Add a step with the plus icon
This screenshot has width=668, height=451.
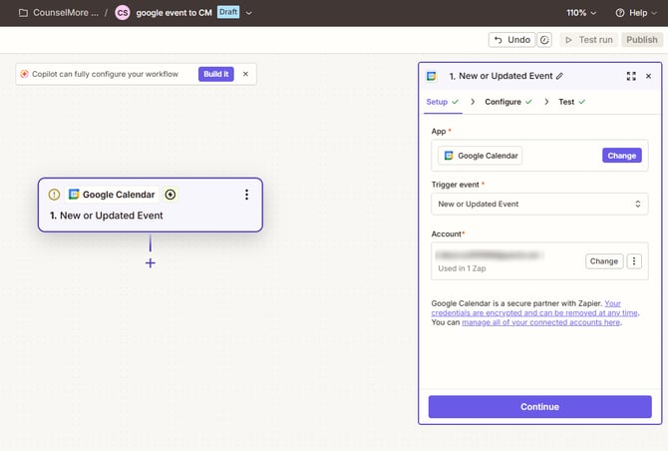tap(150, 263)
